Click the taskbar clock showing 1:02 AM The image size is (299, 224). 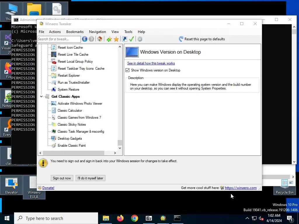click(x=274, y=218)
